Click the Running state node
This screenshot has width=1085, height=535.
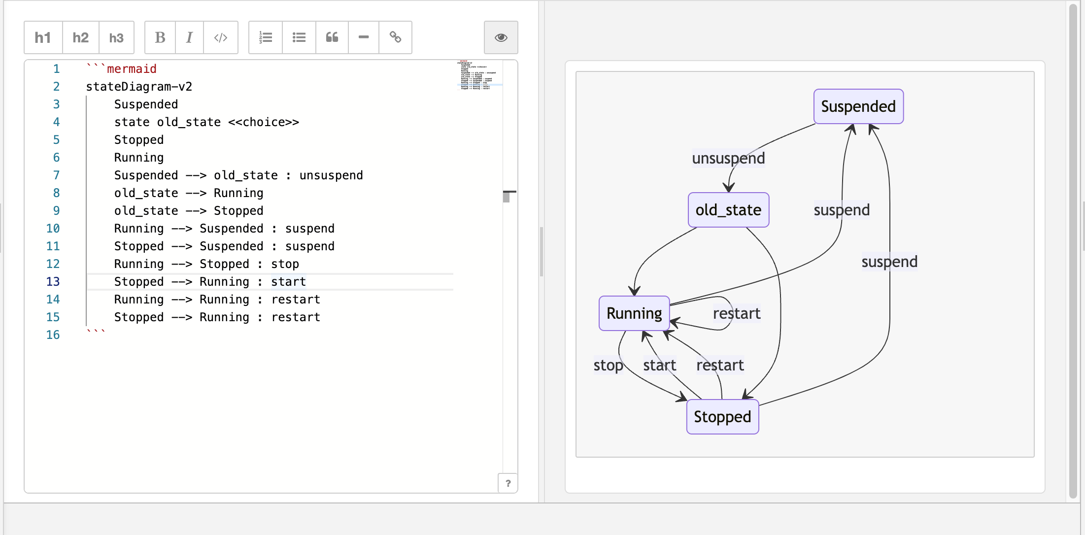point(634,313)
